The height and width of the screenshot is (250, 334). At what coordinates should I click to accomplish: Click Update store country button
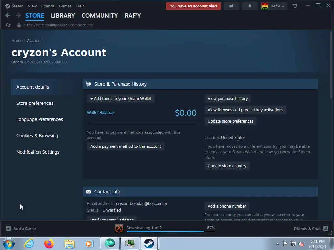227,166
